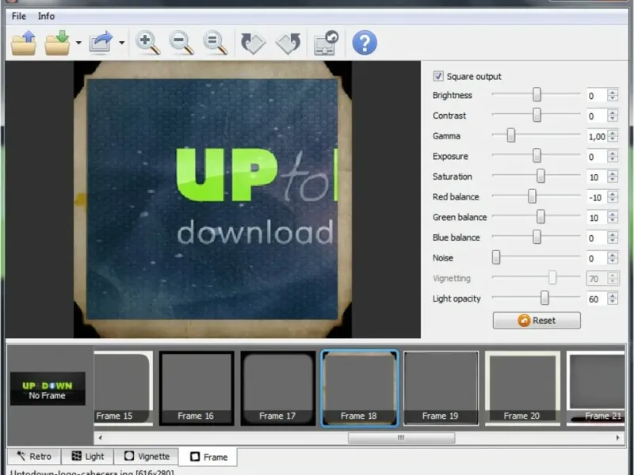Expand the dropdown arrow beside the share icon
The image size is (634, 475).
[x=121, y=44]
